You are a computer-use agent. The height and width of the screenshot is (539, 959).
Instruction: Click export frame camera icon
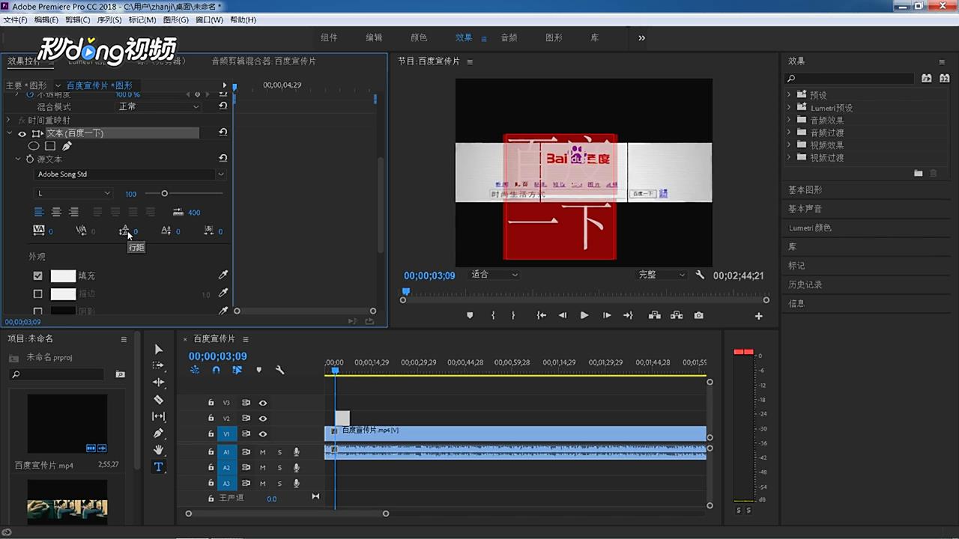698,315
